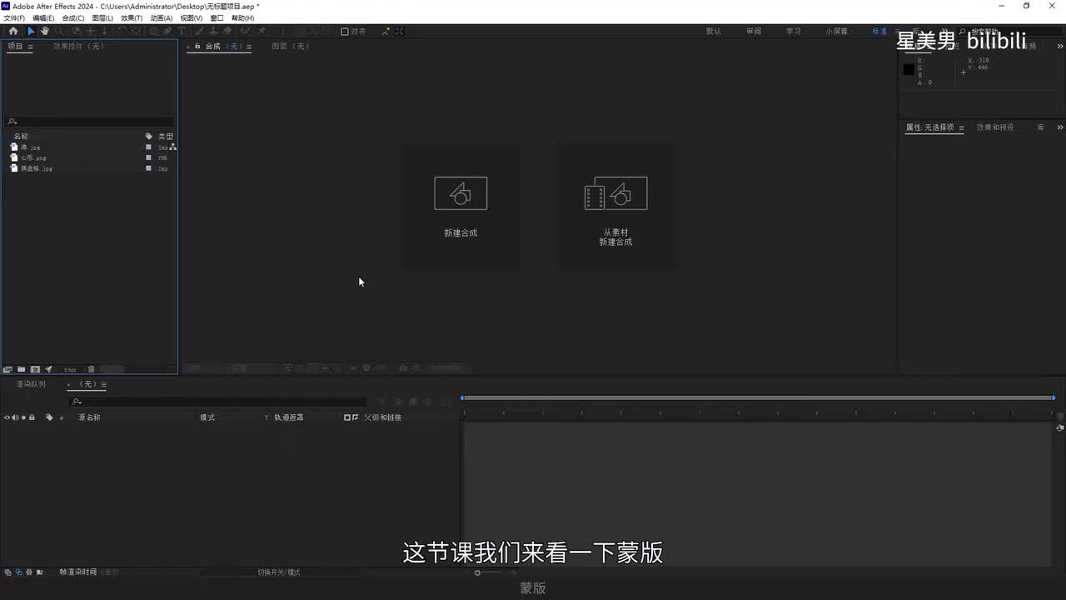
Task: Click the 新建合成 new composition button
Action: tap(461, 207)
